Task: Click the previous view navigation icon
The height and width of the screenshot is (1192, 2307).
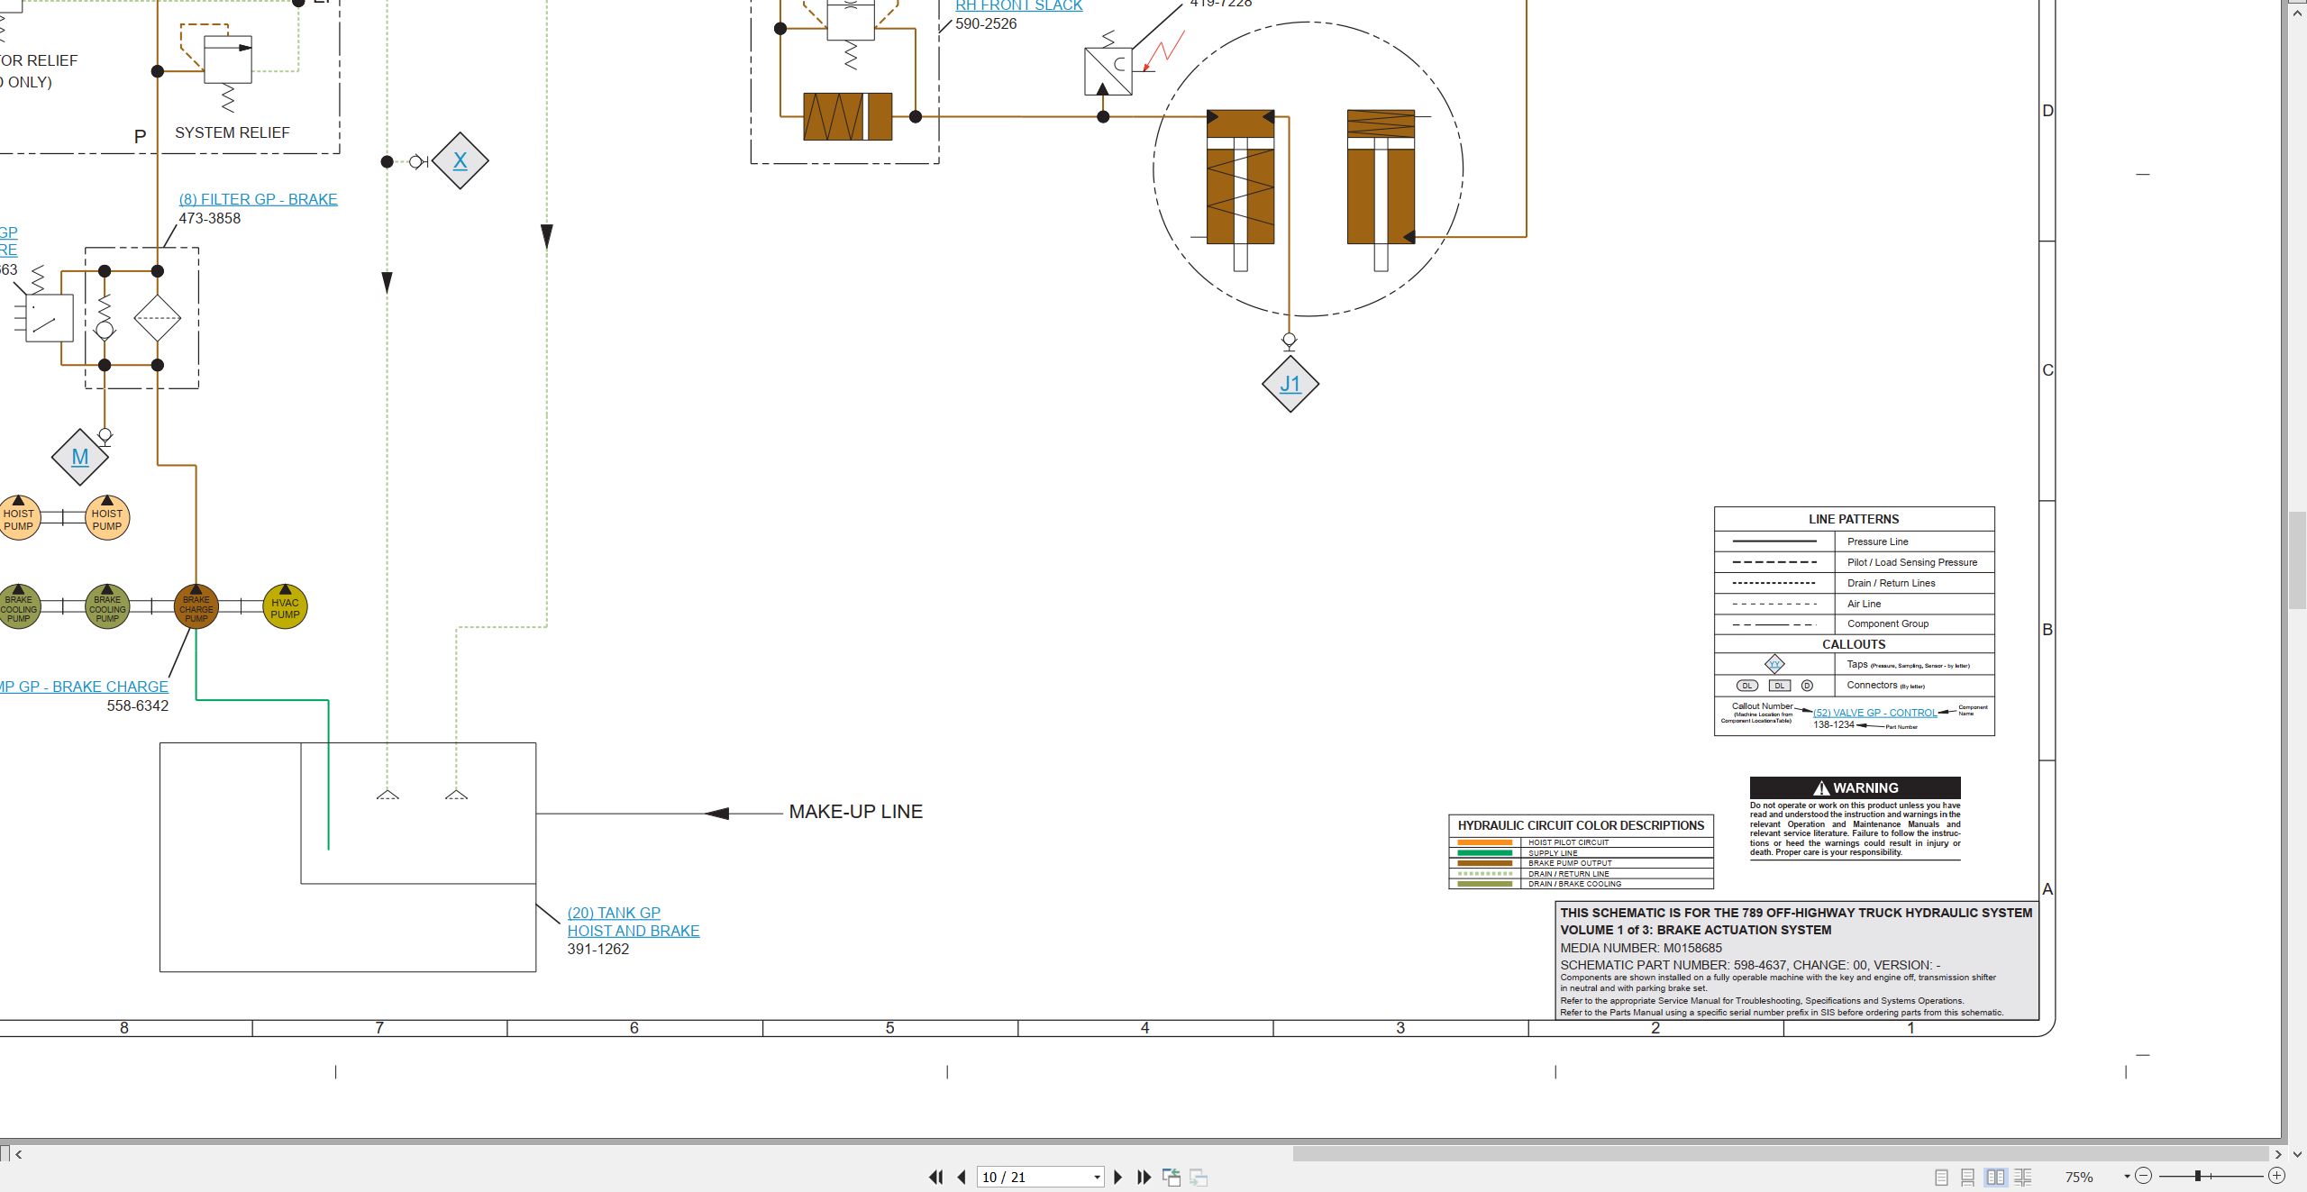Action: point(1172,1177)
